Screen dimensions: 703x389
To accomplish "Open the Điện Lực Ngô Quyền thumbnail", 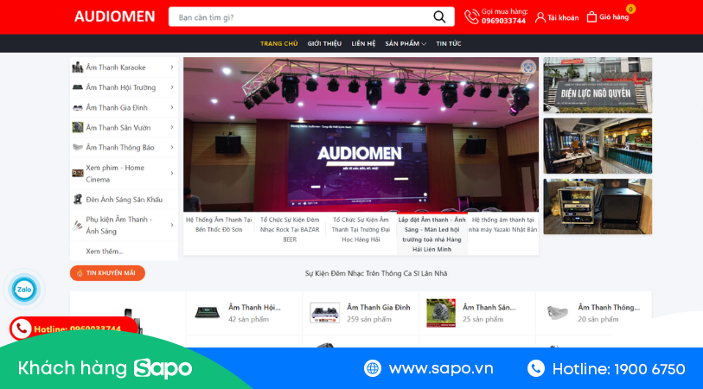I will 598,85.
